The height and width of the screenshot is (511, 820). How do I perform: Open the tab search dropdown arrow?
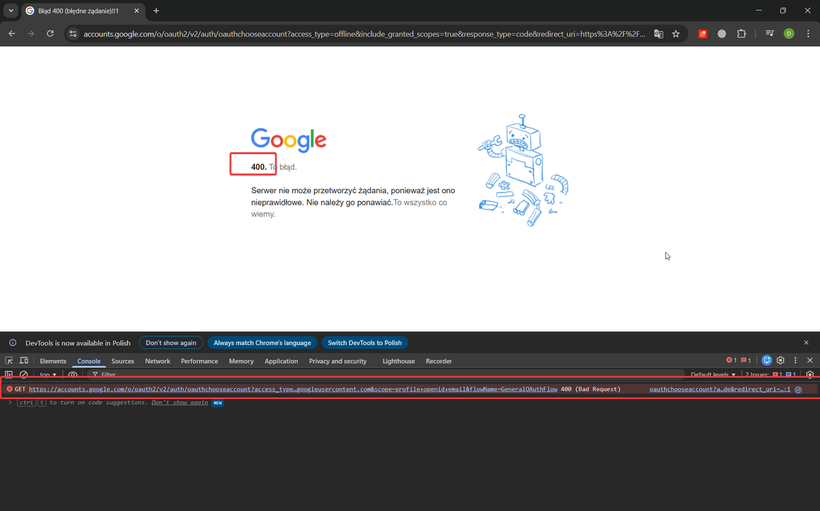[x=10, y=11]
